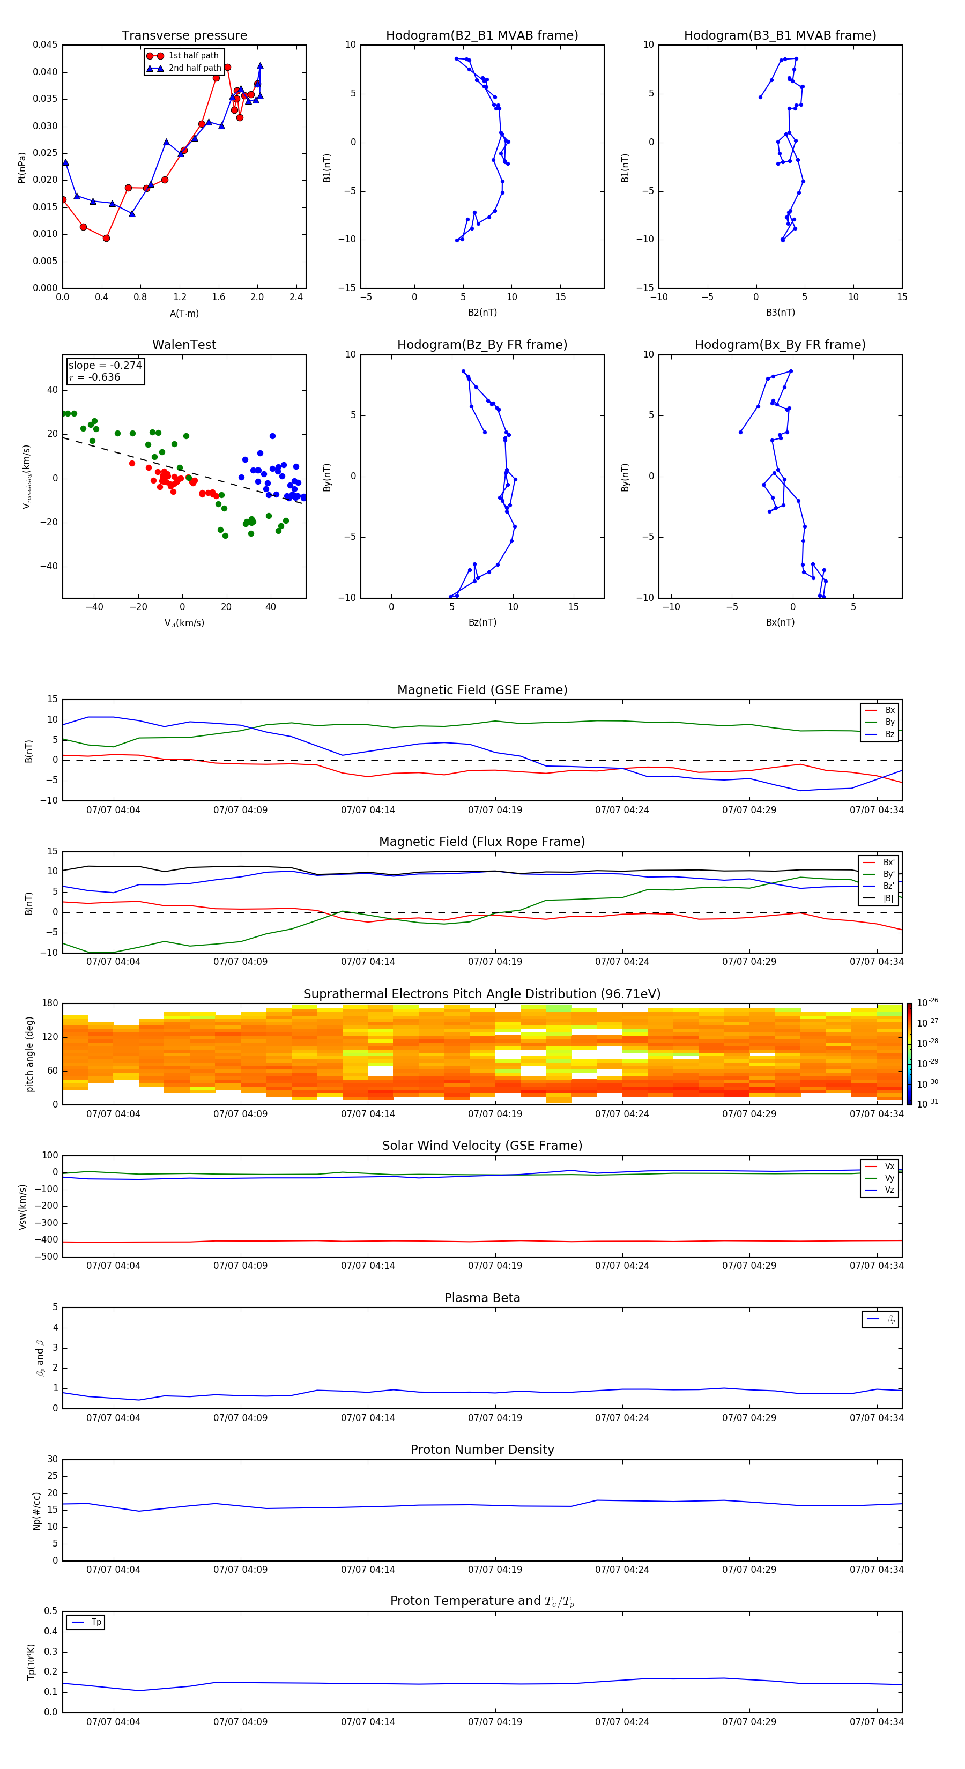Click 'Hodogram(Bz_By FR frame)' title
Screen dimensions: 965x1769
coord(482,345)
